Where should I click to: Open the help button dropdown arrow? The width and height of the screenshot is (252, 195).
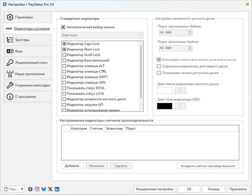22,189
